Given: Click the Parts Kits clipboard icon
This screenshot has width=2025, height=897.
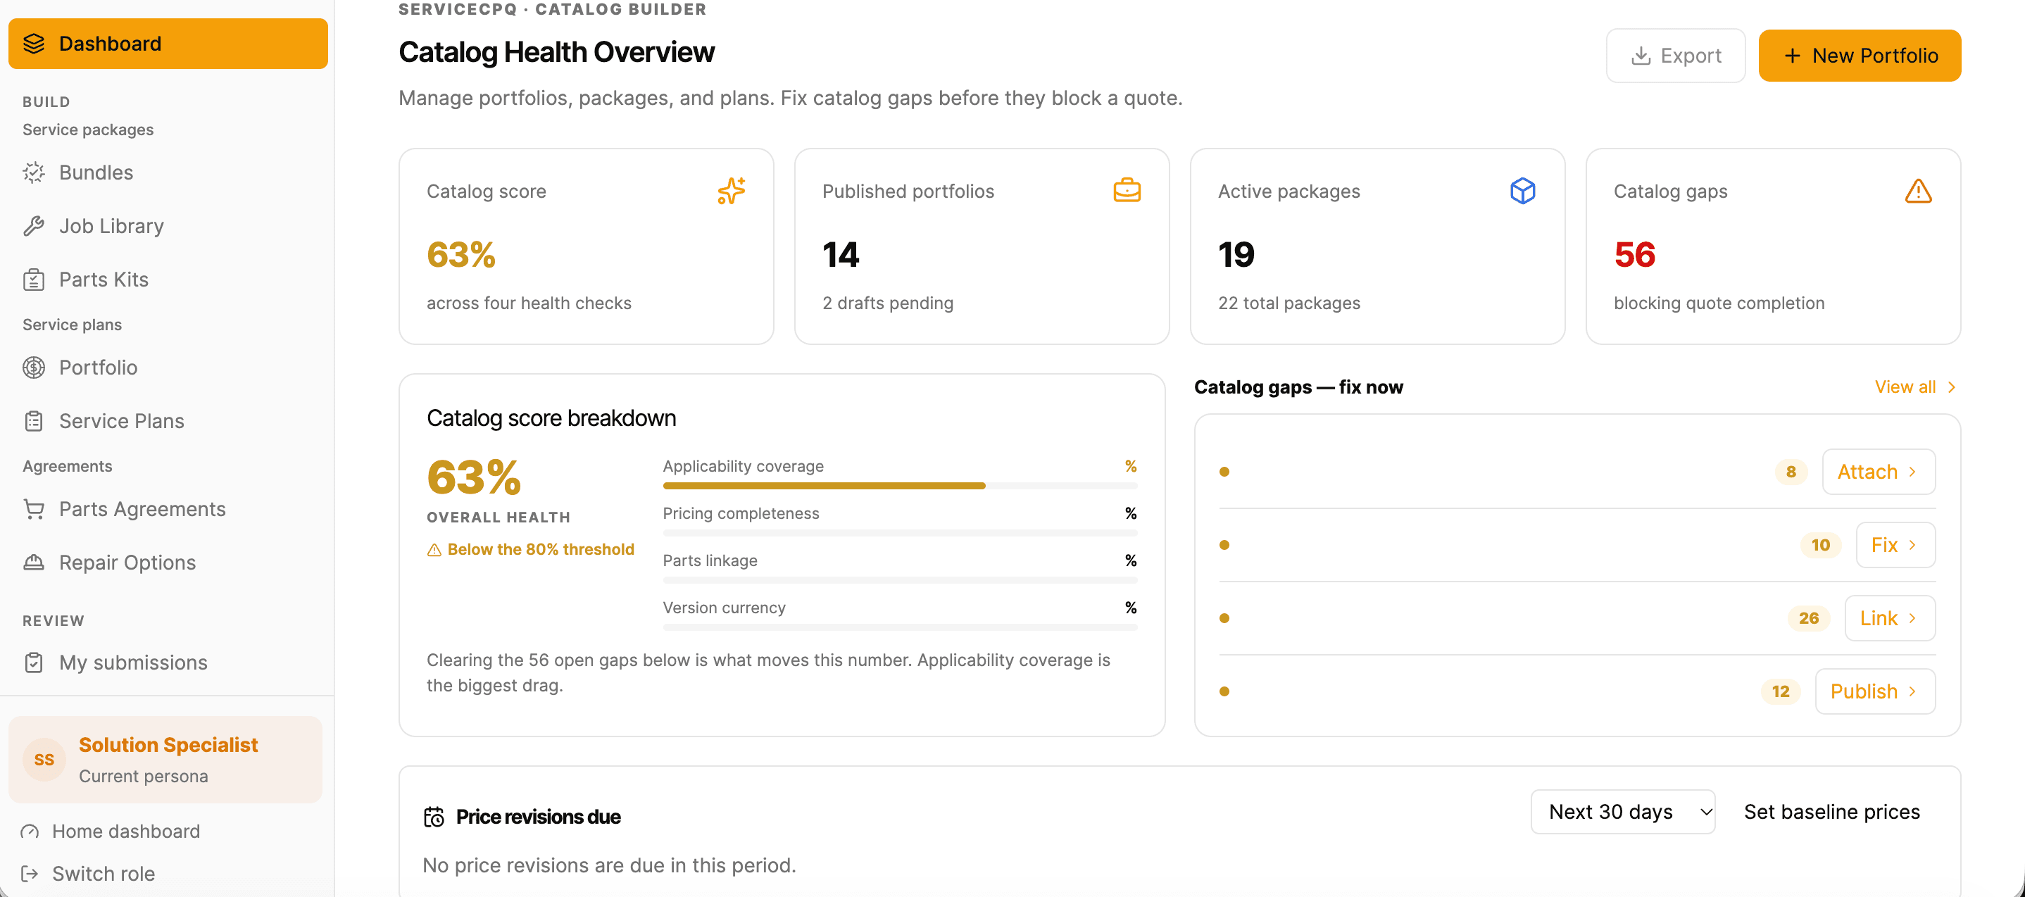Looking at the screenshot, I should point(34,280).
